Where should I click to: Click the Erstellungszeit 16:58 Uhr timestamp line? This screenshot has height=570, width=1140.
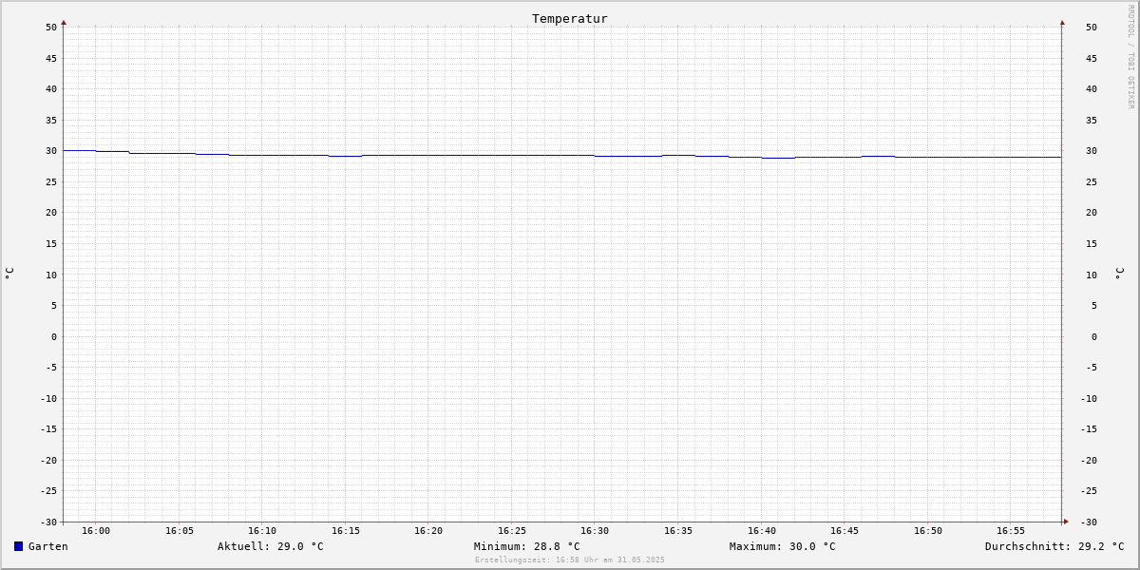point(570,560)
